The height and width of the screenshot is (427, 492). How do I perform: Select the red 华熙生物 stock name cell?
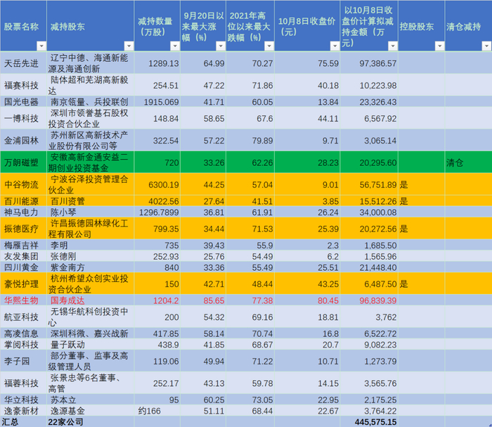(x=23, y=300)
